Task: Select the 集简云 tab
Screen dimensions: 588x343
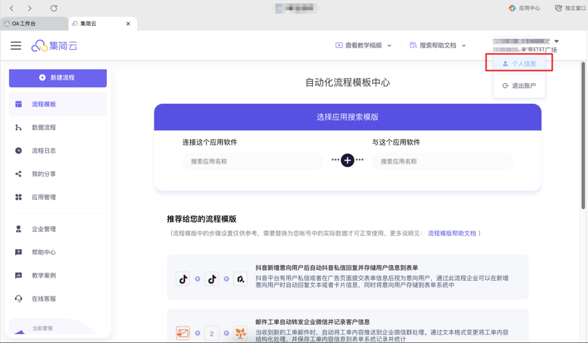Action: [x=103, y=23]
